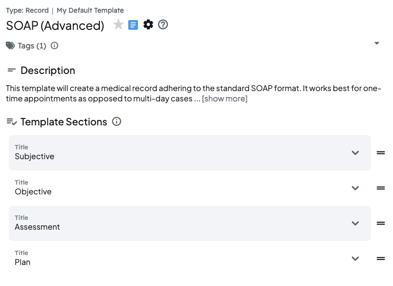Expand the Subjective section

[x=356, y=153]
